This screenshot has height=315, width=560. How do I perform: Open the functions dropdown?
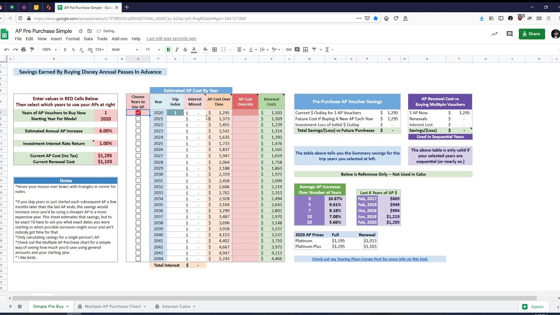pyautogui.click(x=329, y=49)
